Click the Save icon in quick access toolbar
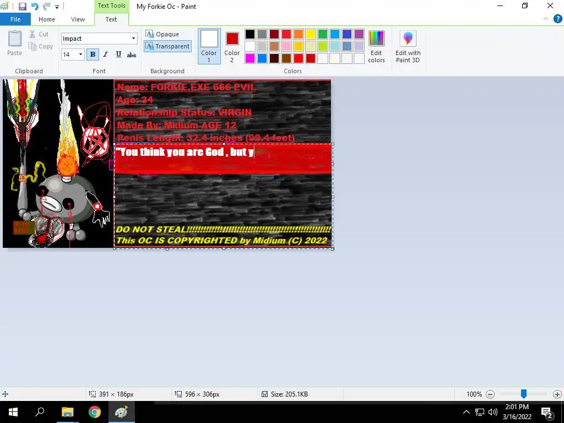Viewport: 564px width, 423px height. 22,7
